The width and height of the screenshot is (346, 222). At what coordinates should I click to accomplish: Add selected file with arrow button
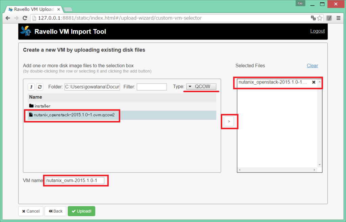pyautogui.click(x=229, y=122)
